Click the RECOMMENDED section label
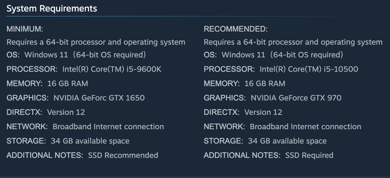 pos(235,29)
